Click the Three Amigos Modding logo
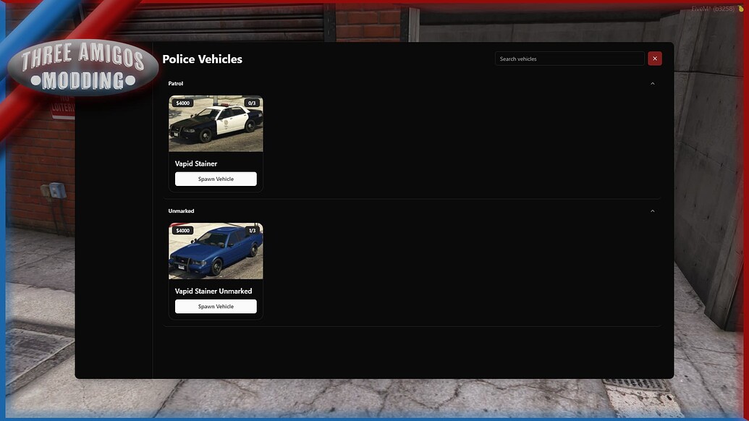 tap(82, 67)
